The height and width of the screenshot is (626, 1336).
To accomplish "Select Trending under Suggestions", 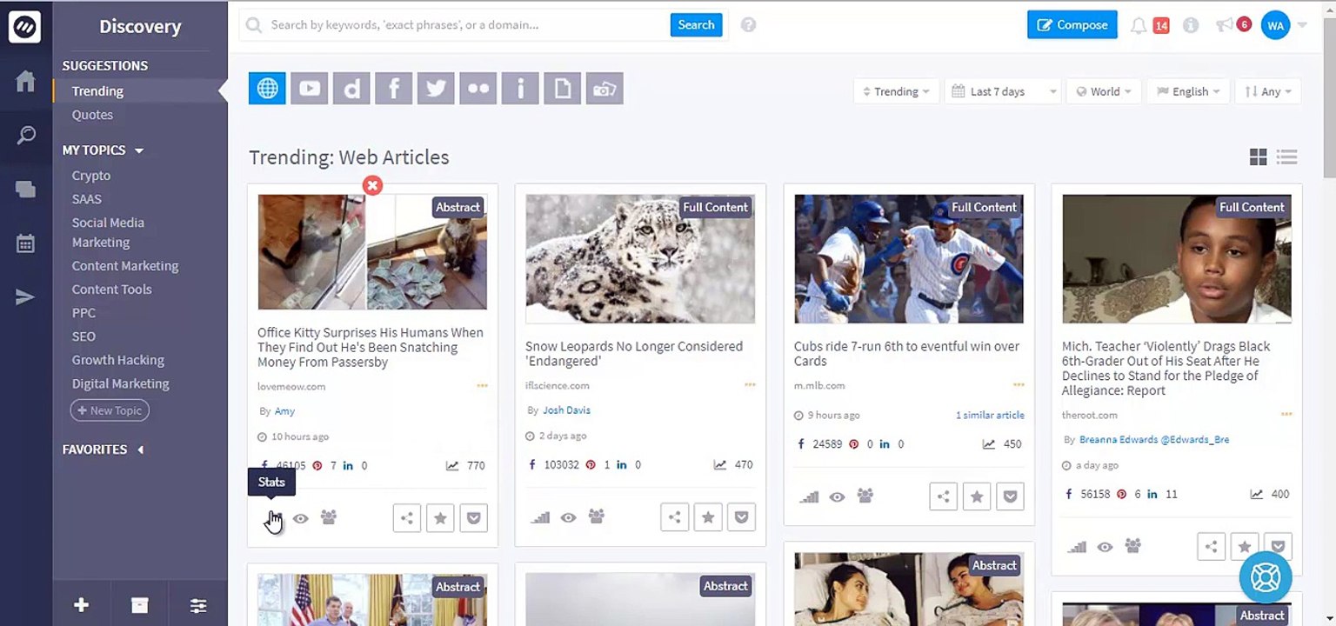I will pos(97,91).
